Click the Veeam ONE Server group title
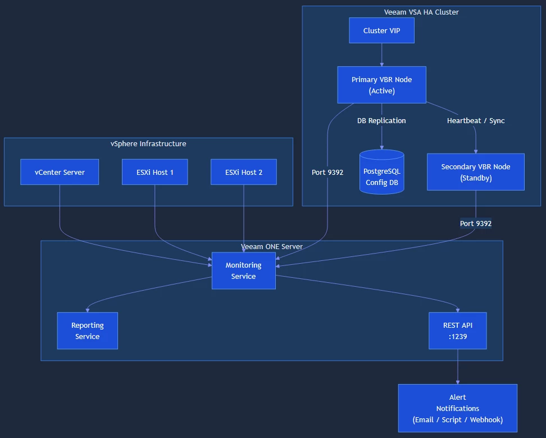The height and width of the screenshot is (438, 546). pyautogui.click(x=272, y=246)
